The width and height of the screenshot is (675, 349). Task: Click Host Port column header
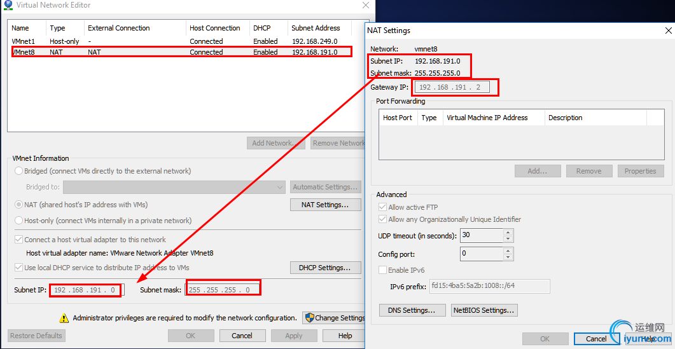398,118
